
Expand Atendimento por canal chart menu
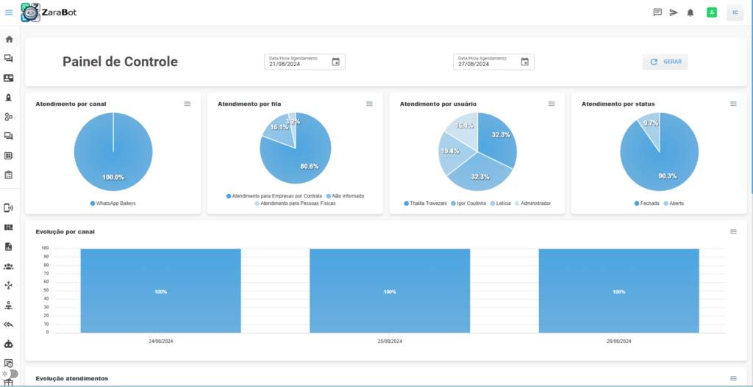[188, 104]
